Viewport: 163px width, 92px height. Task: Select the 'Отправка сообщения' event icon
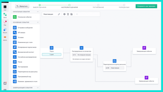click(15, 28)
